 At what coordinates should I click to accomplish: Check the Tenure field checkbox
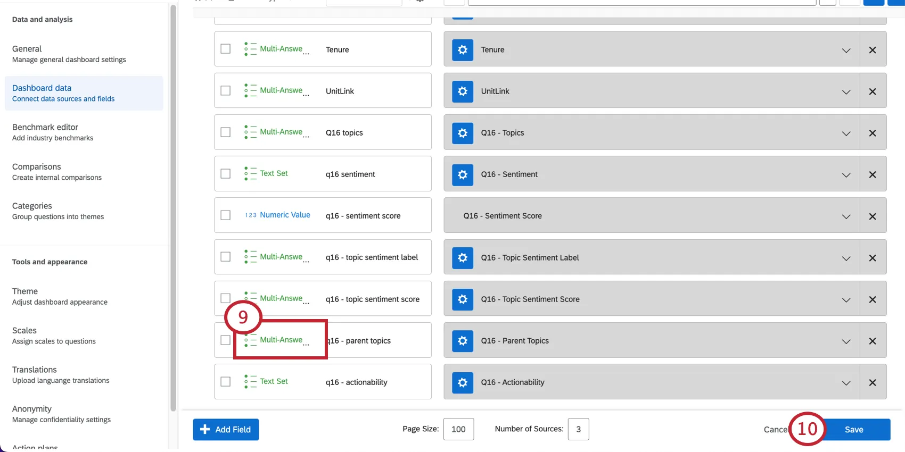(x=226, y=49)
